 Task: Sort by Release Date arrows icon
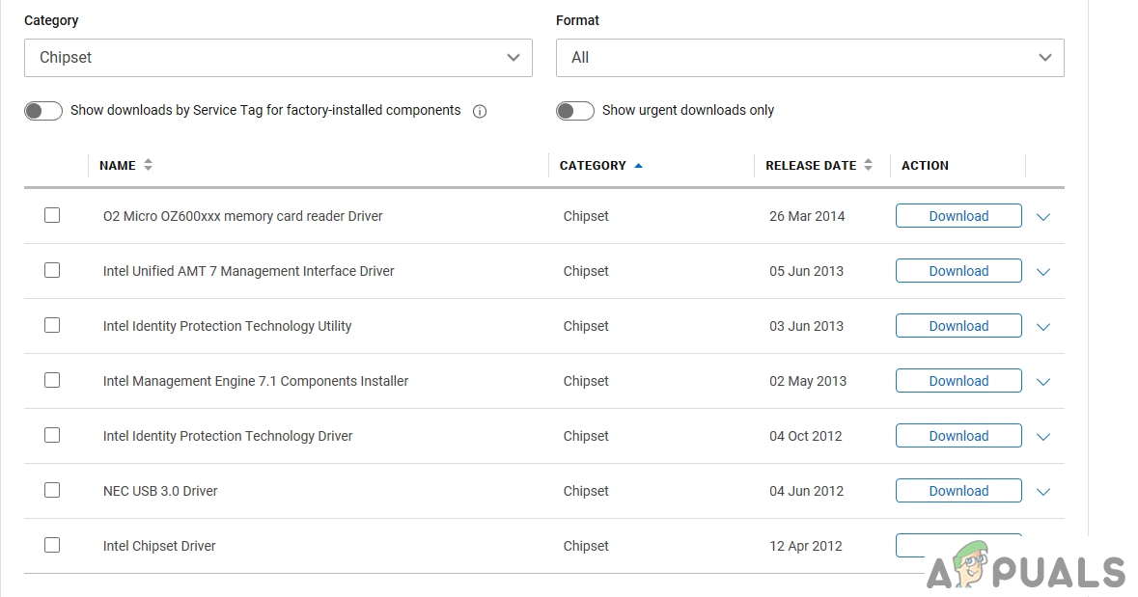(x=868, y=165)
